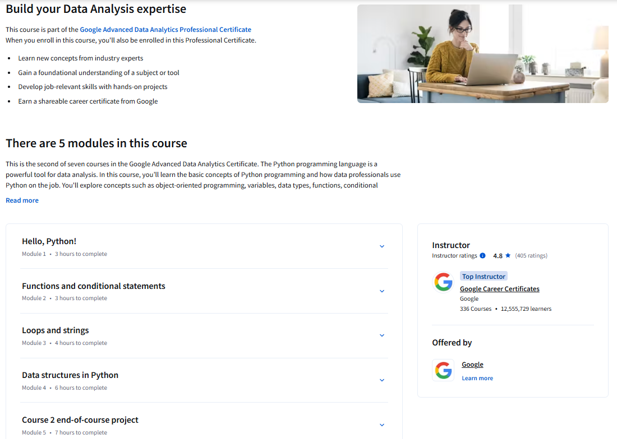Screen dimensions: 617x439
Task: Click the 336 Courses text
Action: tap(476, 309)
